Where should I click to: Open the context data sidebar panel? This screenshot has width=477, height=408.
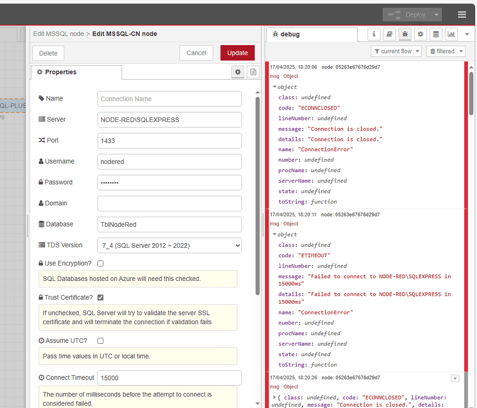coord(436,34)
